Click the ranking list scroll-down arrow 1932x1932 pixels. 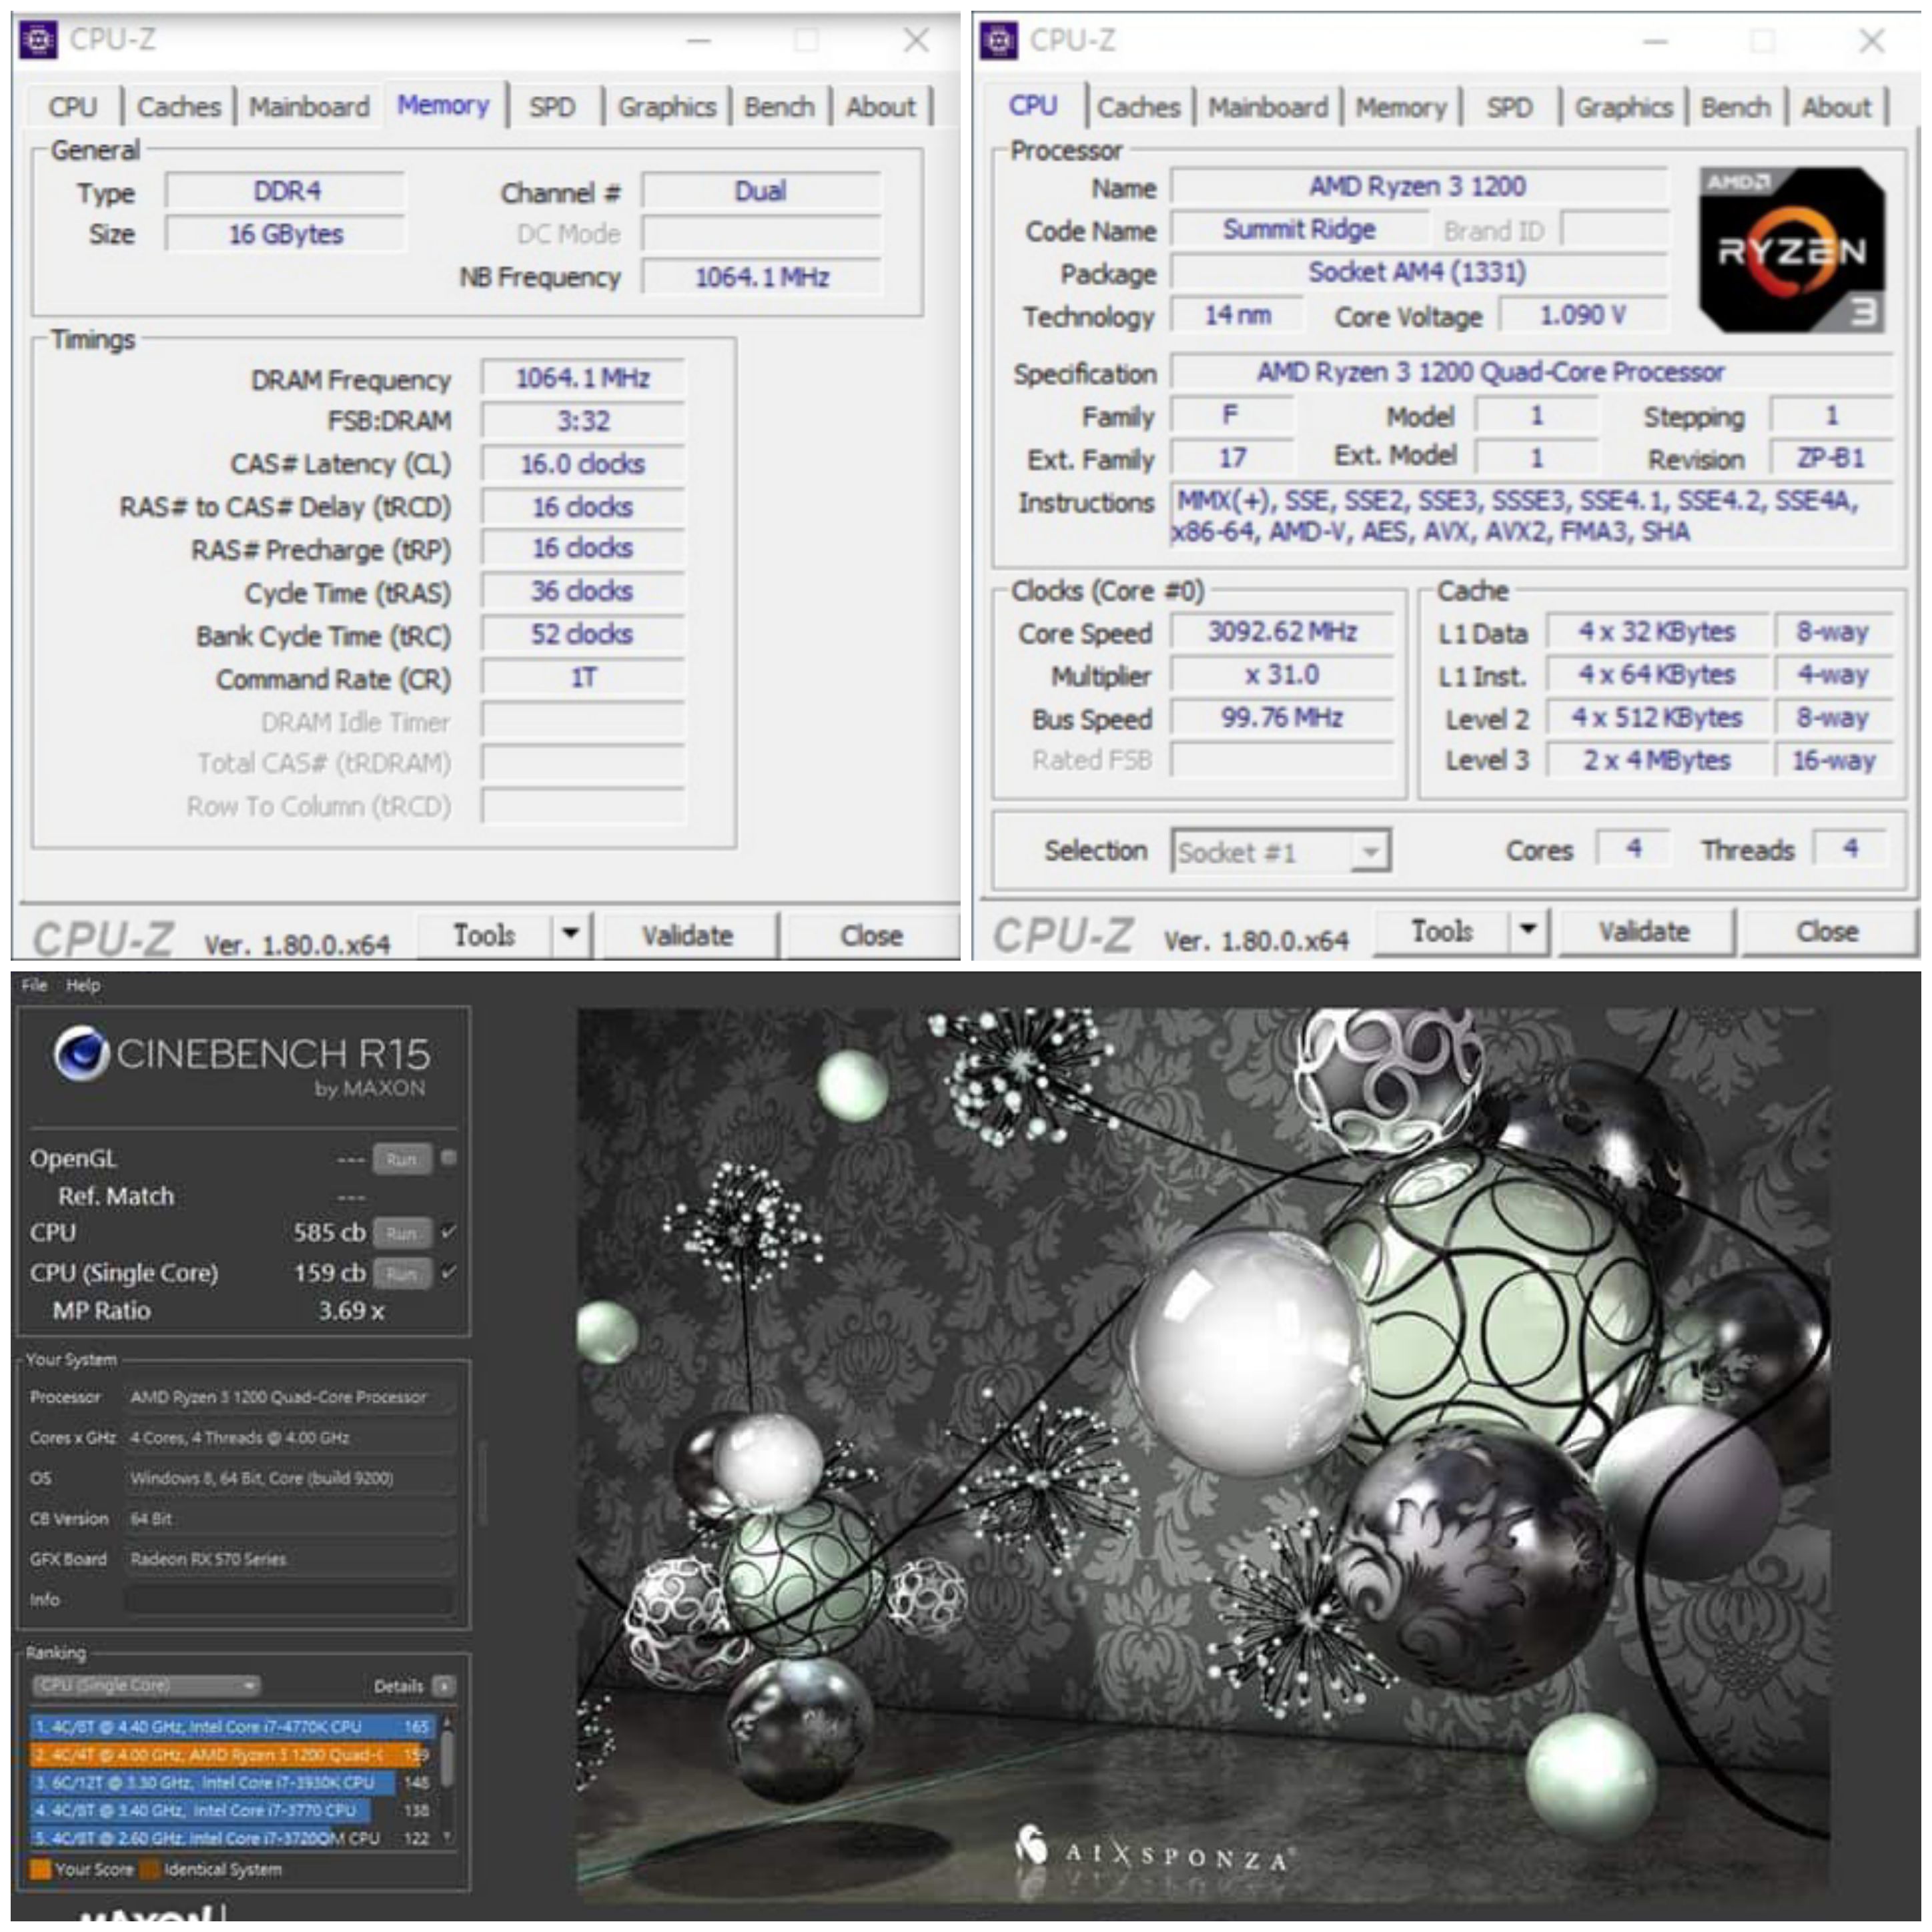pos(447,1836)
